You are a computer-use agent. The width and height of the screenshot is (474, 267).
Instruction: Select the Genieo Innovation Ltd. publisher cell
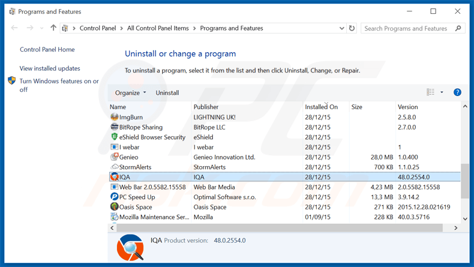pos(224,157)
